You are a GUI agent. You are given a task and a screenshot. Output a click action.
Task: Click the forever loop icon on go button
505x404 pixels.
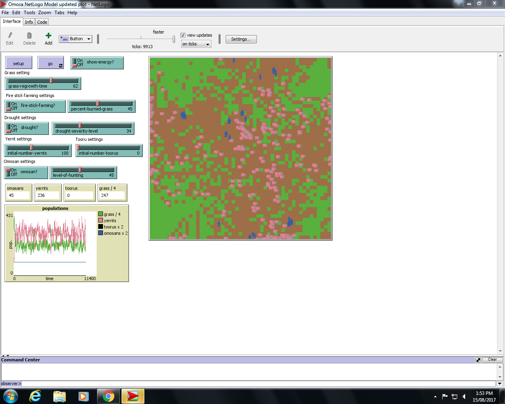point(61,66)
